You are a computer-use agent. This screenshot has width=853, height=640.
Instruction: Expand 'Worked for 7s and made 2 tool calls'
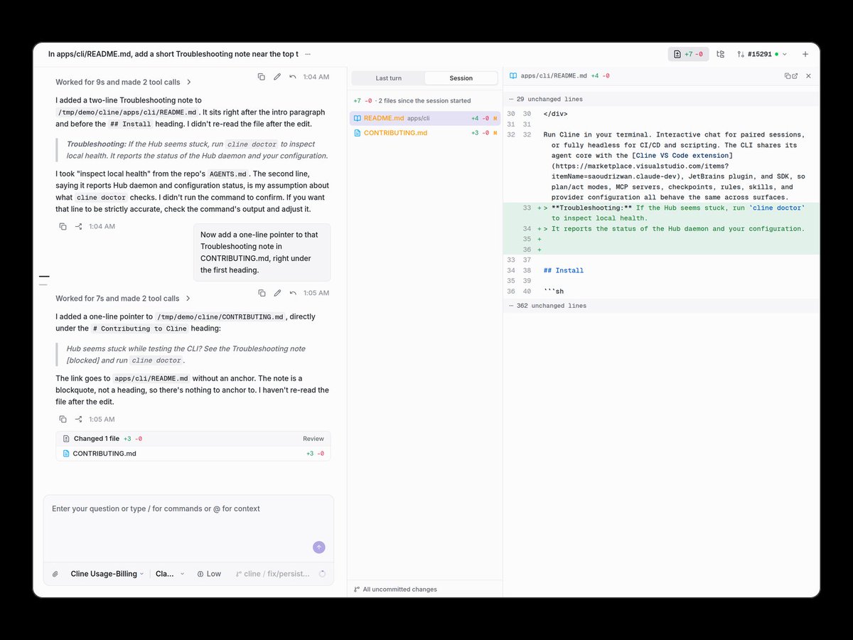click(124, 299)
